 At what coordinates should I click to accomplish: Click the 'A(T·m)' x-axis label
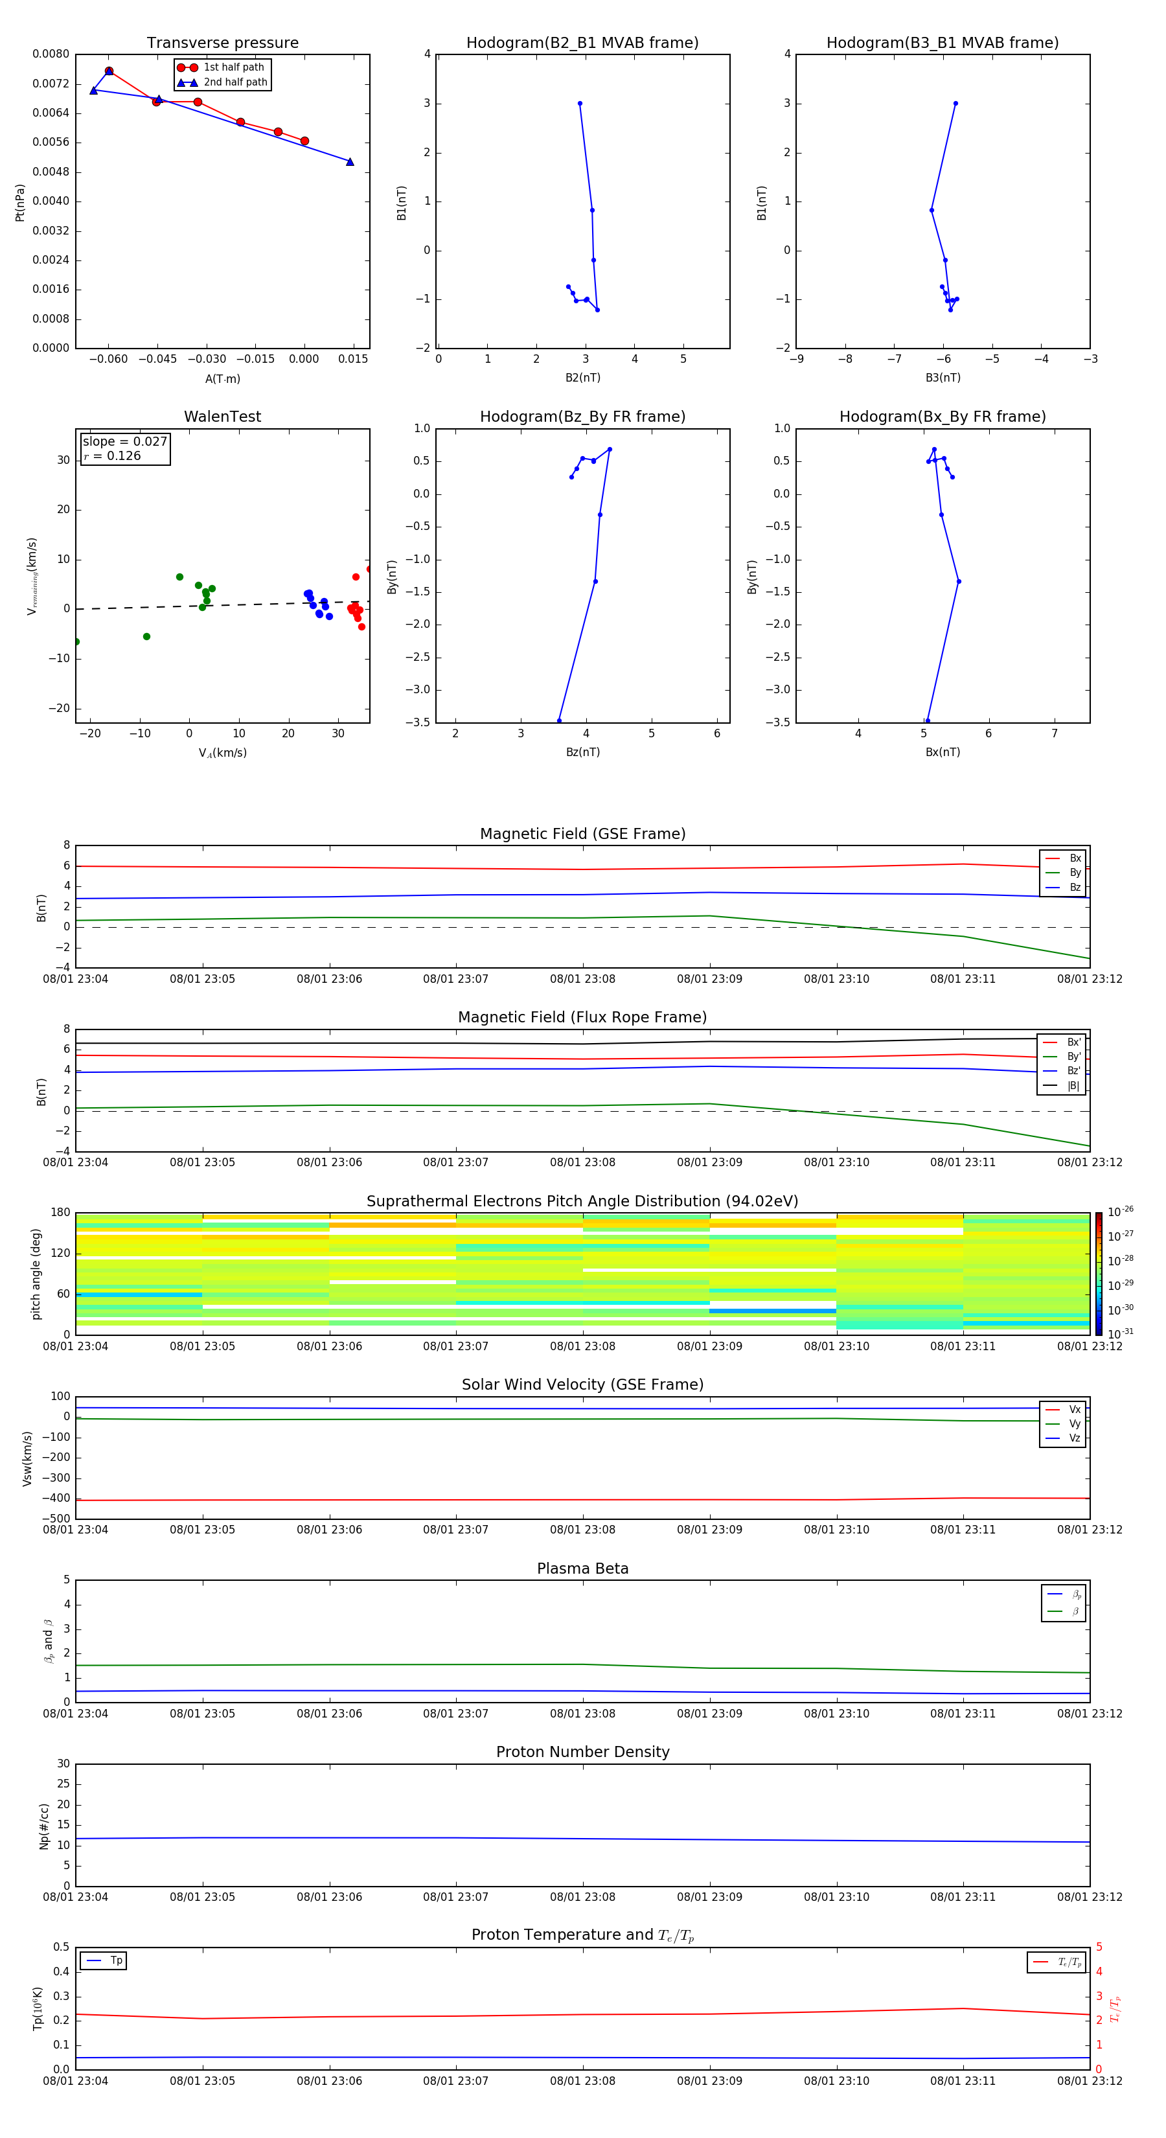click(222, 378)
